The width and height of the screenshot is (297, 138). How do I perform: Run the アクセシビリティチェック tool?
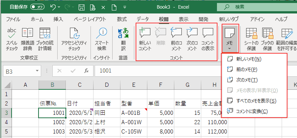tap(74, 39)
